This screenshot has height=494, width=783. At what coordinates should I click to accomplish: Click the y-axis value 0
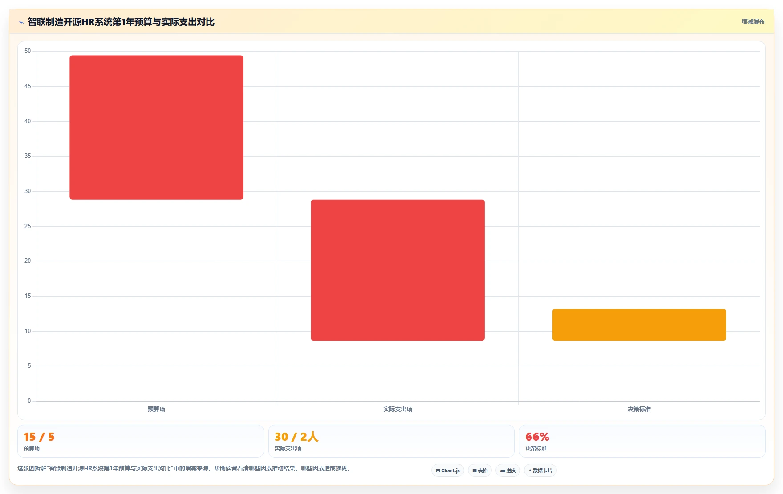coord(29,401)
